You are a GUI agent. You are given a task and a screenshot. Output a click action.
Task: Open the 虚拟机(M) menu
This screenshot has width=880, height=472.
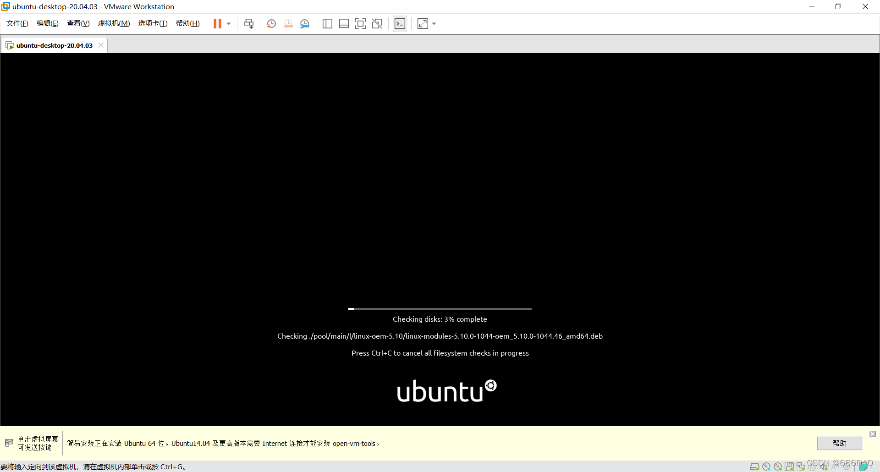click(x=114, y=23)
